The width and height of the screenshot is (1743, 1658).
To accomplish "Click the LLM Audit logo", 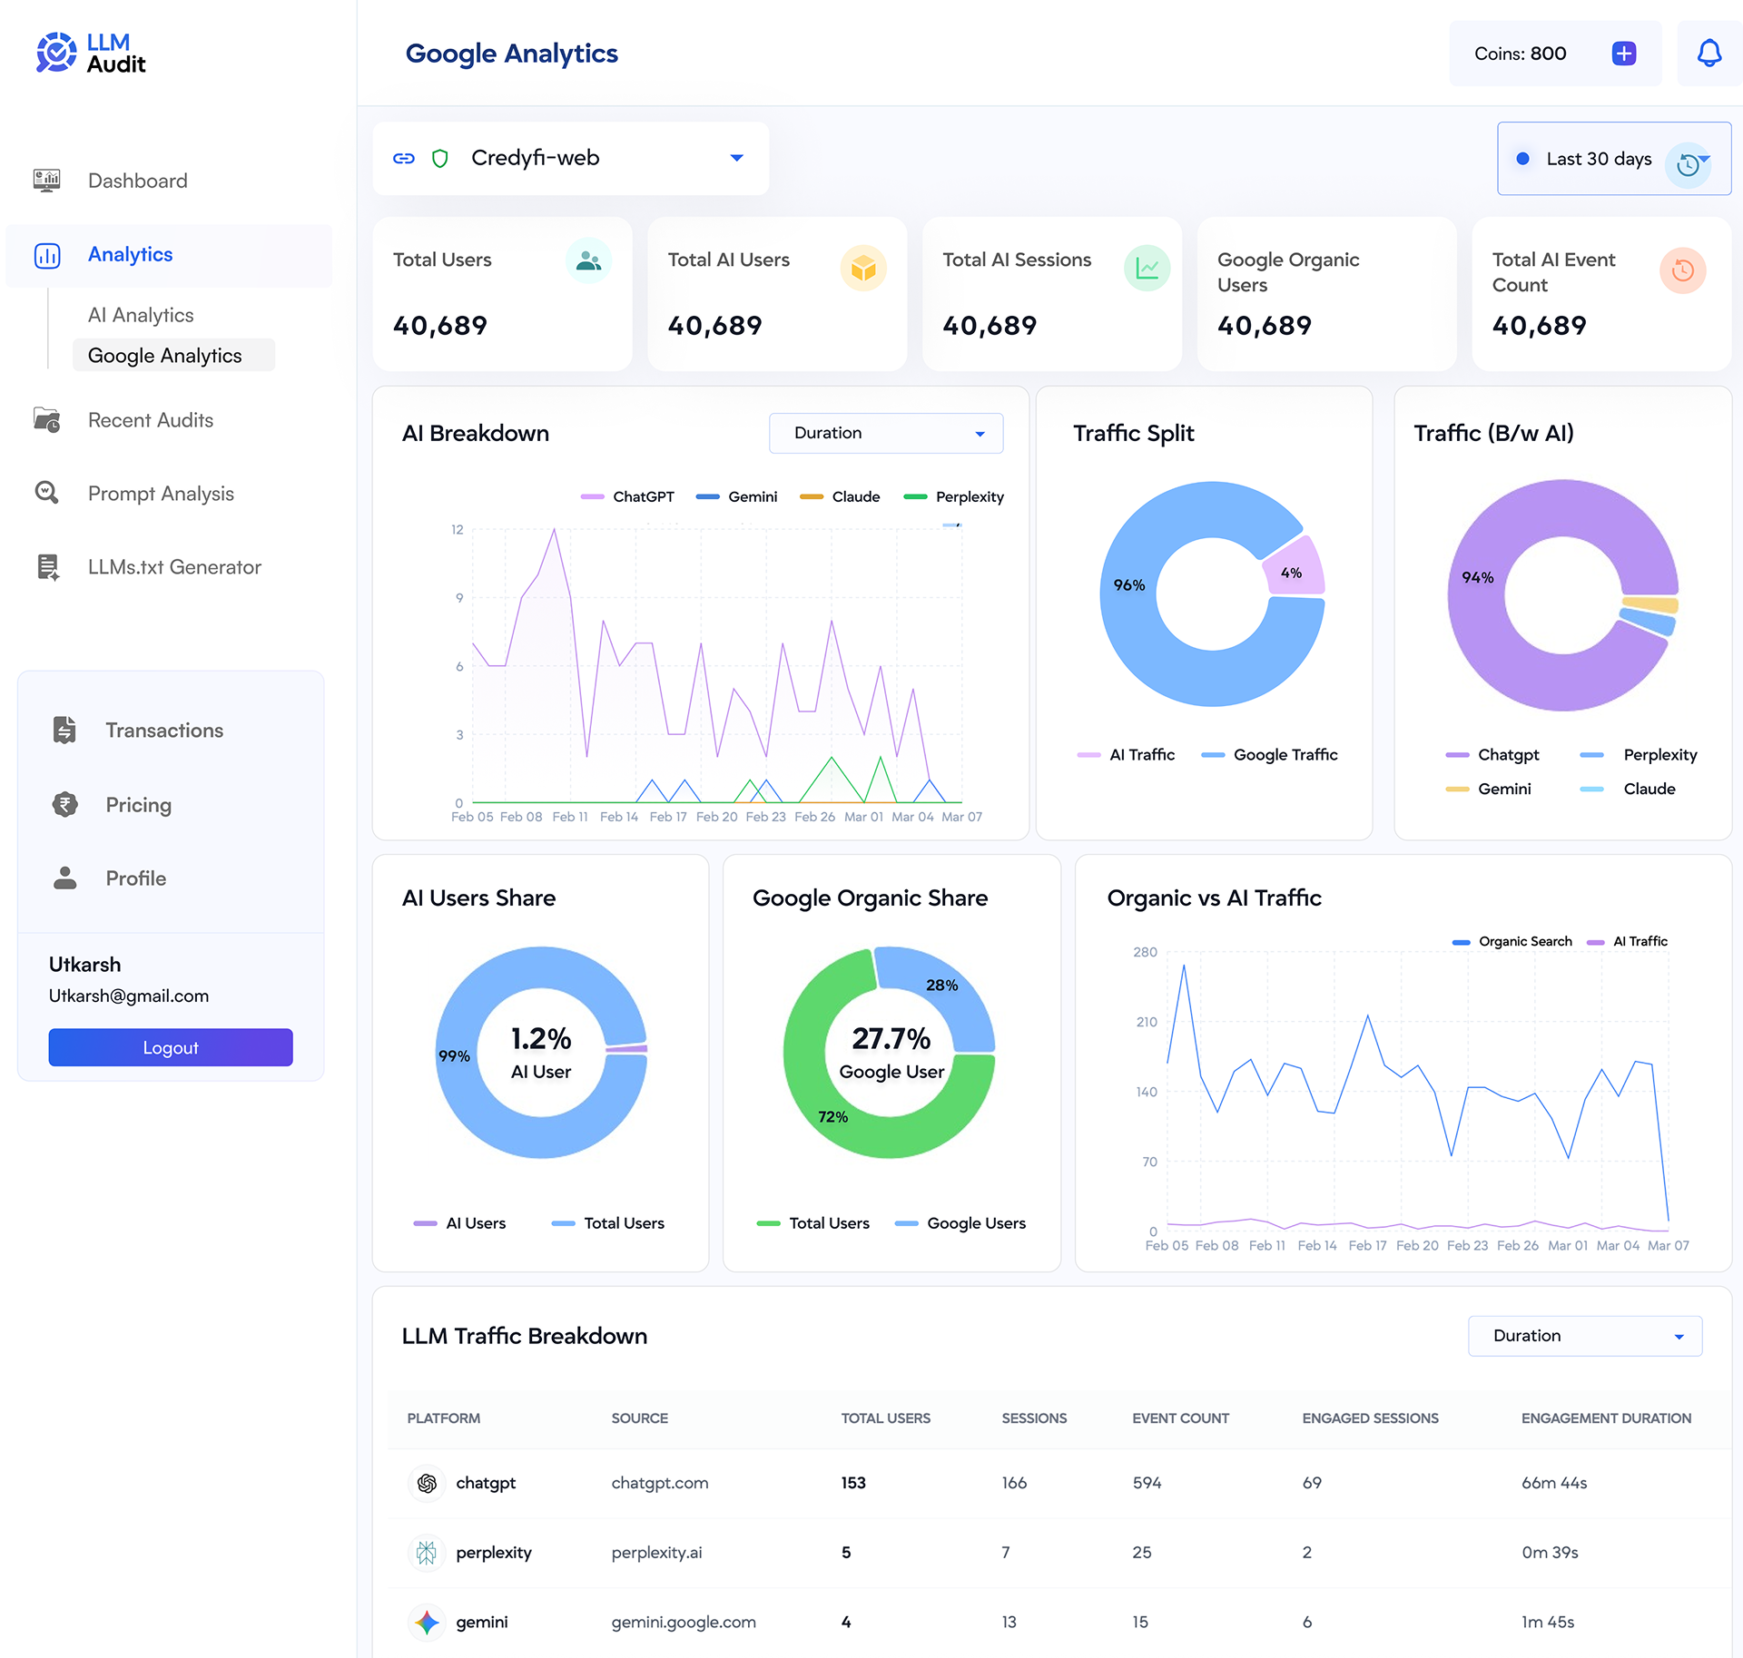I will [x=91, y=53].
